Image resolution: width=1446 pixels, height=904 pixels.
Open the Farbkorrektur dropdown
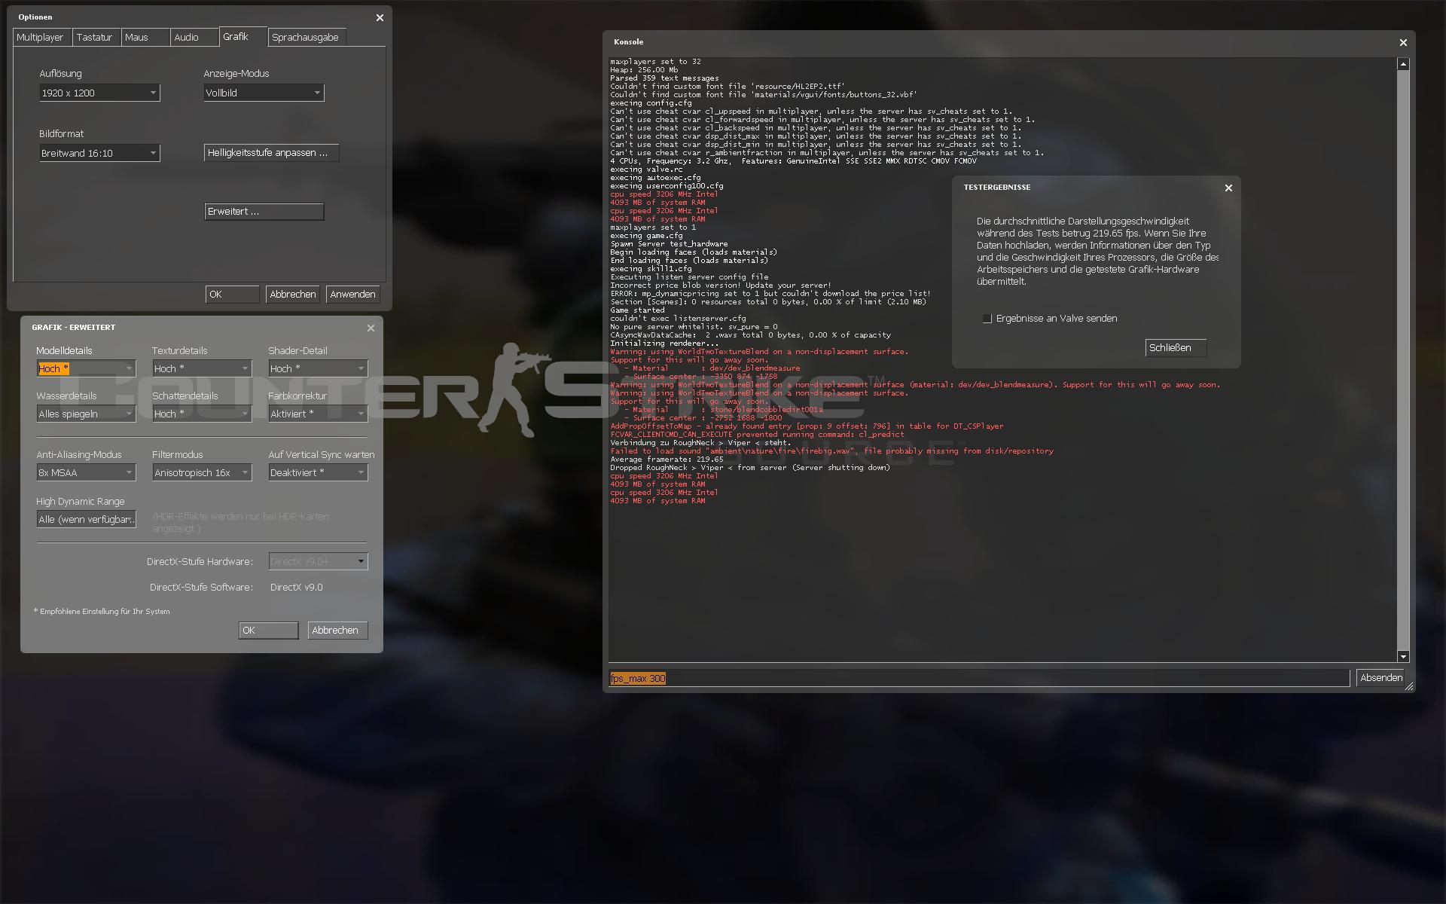(x=318, y=414)
